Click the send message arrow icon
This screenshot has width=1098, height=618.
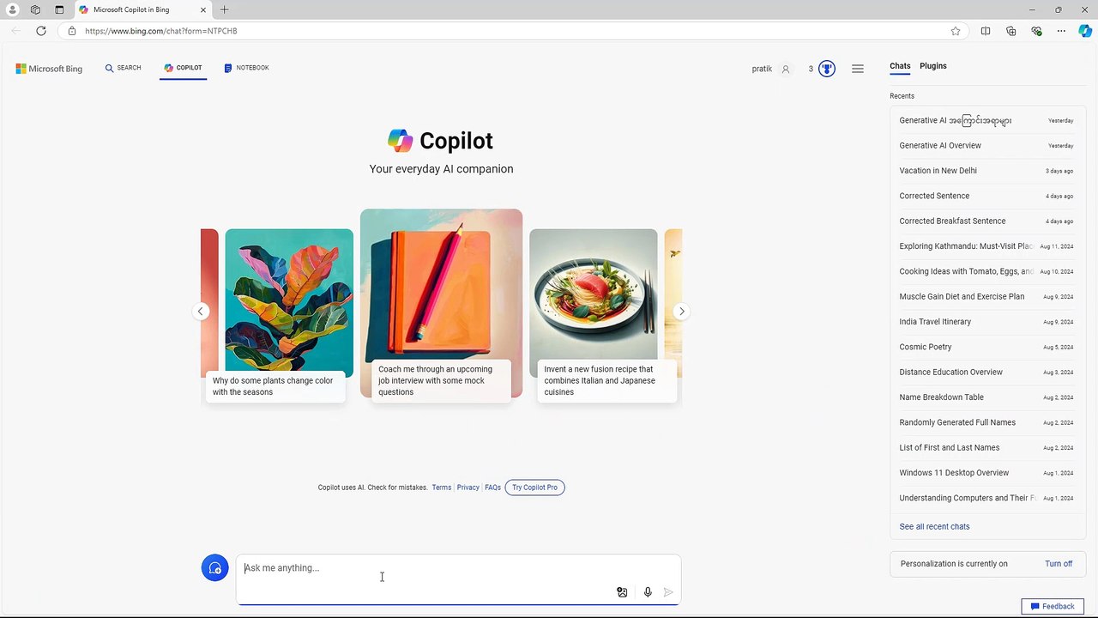(668, 592)
